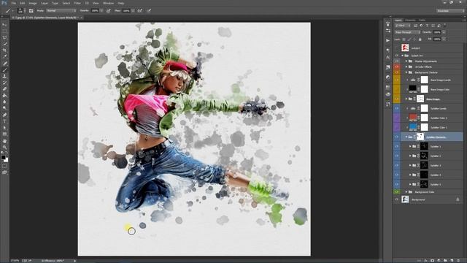Select the Crop tool
This screenshot has width=467, height=263.
4,50
